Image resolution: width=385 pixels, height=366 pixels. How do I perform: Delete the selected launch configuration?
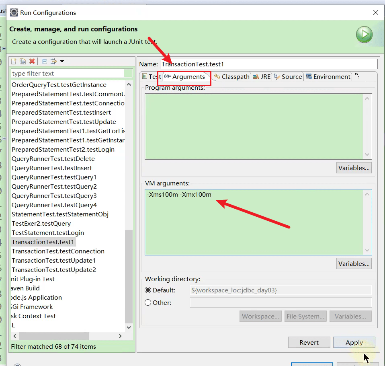pyautogui.click(x=32, y=62)
